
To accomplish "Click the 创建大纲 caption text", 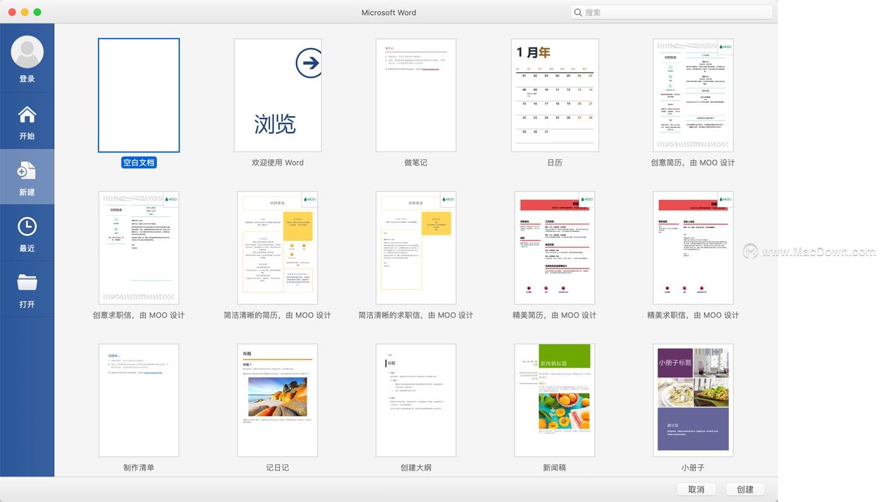I will coord(416,468).
